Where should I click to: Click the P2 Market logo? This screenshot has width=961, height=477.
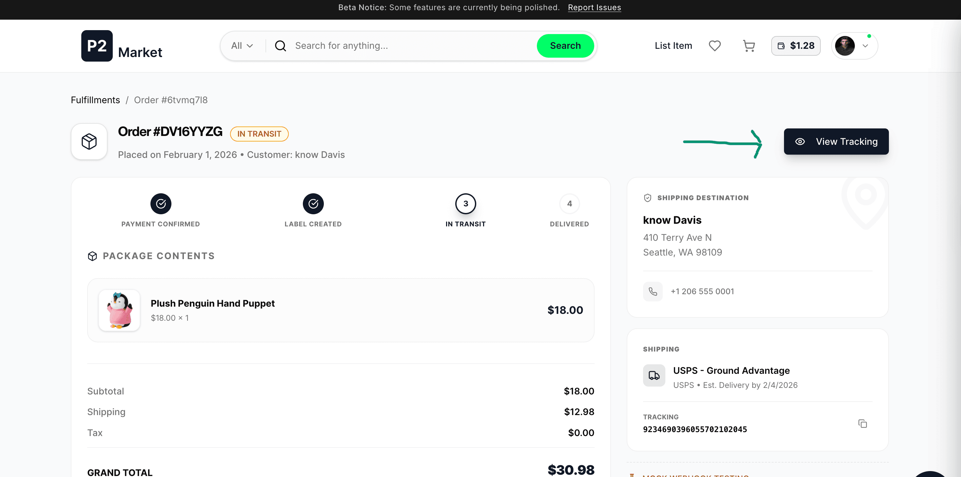[122, 46]
